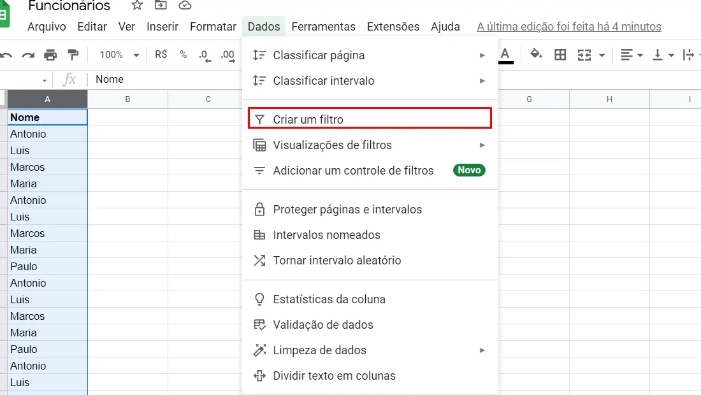Click the cloud save status icon
701x395 pixels.
click(x=185, y=5)
